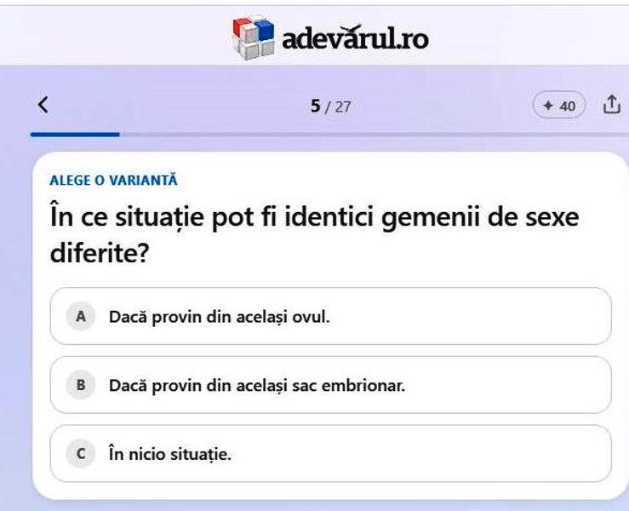Click the sparkle star inside points badge
629x511 pixels.
pyautogui.click(x=548, y=106)
